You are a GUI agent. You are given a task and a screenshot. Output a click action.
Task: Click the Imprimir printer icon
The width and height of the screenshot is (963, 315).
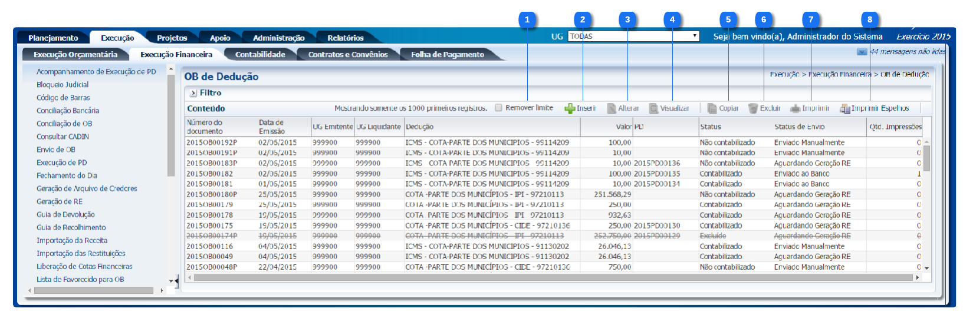[x=795, y=108]
